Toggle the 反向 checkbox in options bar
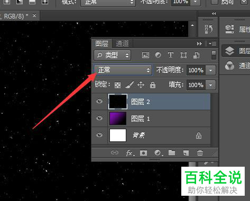Screen dimensions: 250x201 (215, 2)
